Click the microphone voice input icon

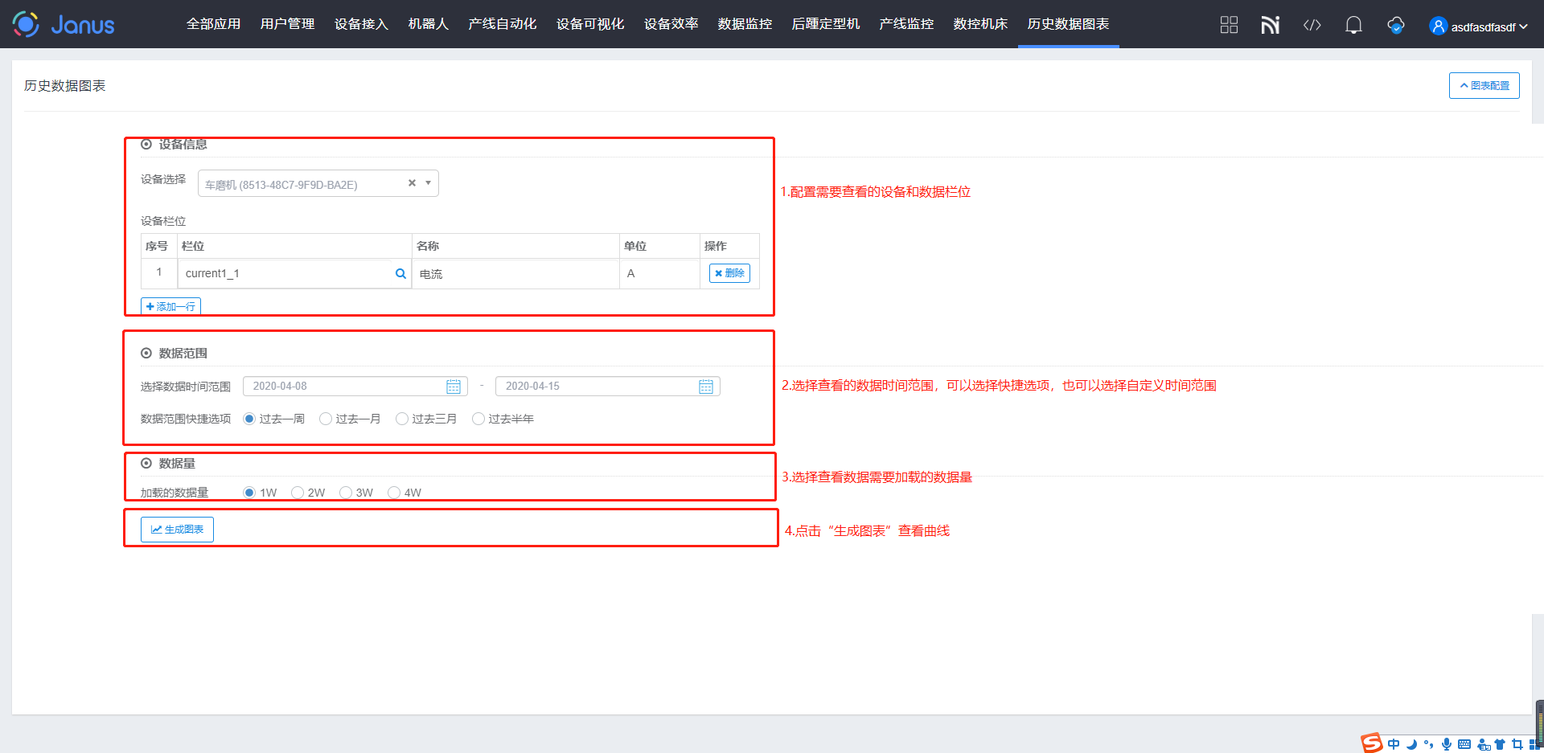(x=1447, y=744)
